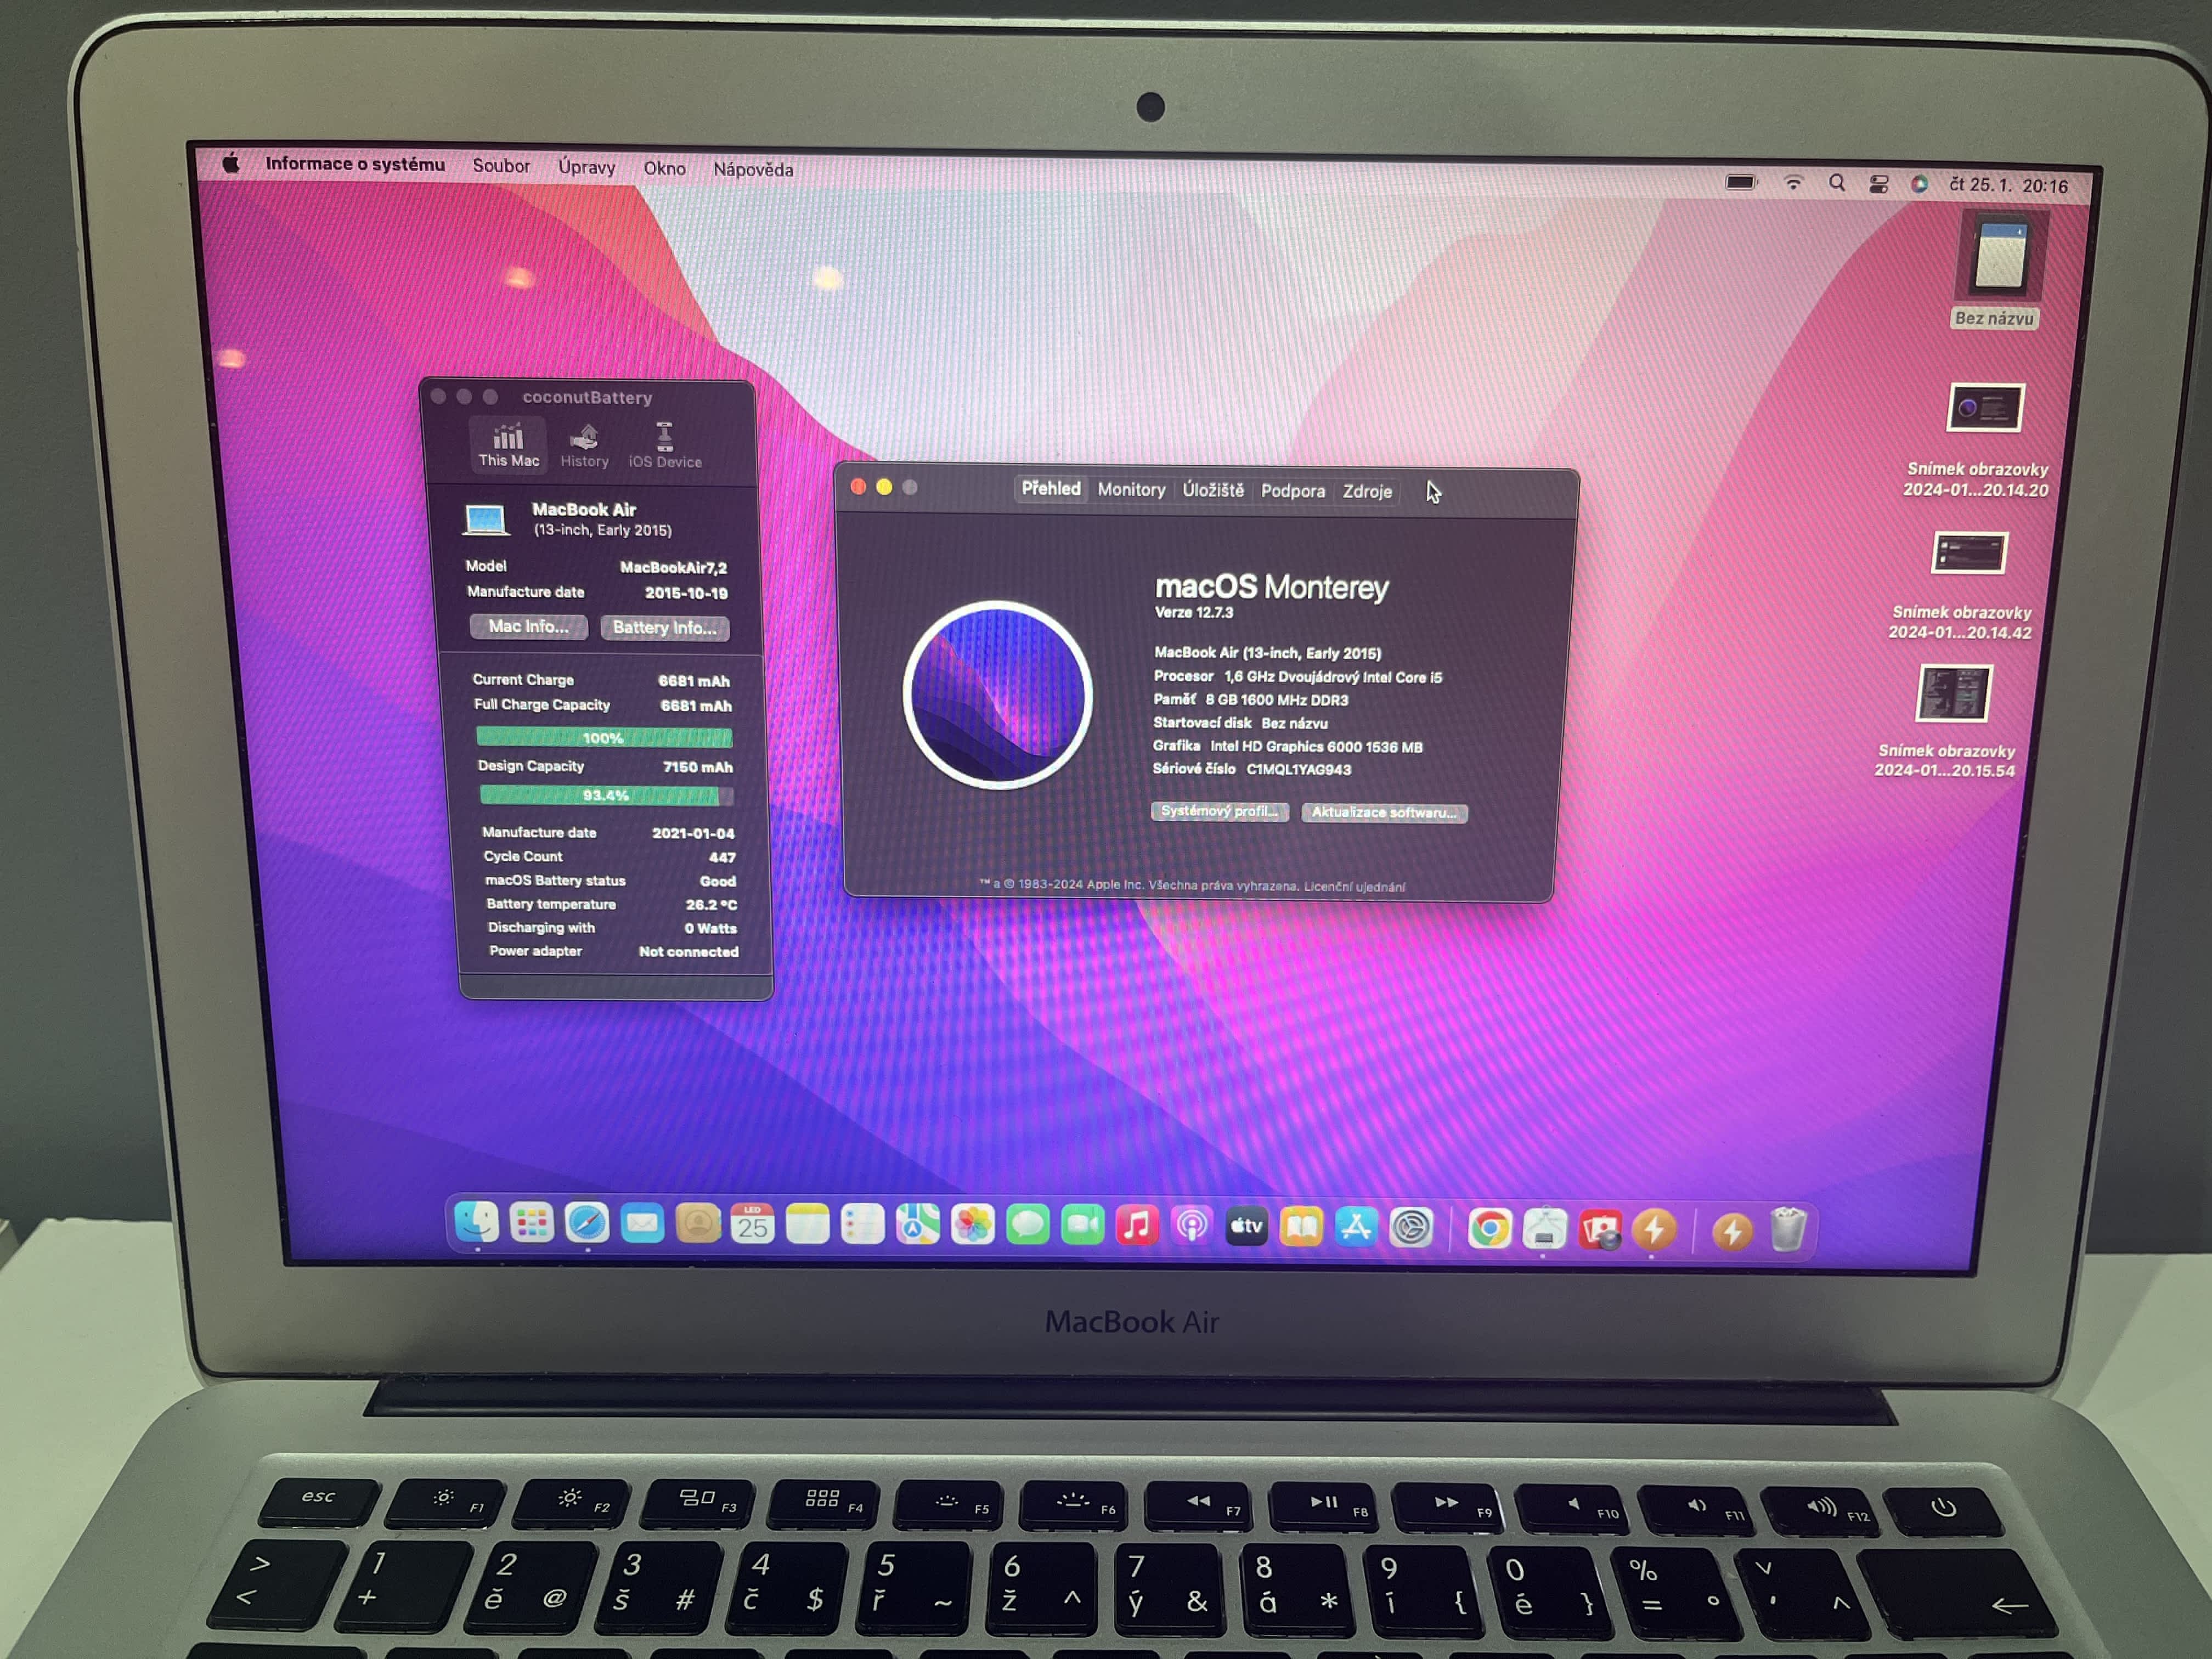Select the This Mac toolbar icon

click(508, 445)
